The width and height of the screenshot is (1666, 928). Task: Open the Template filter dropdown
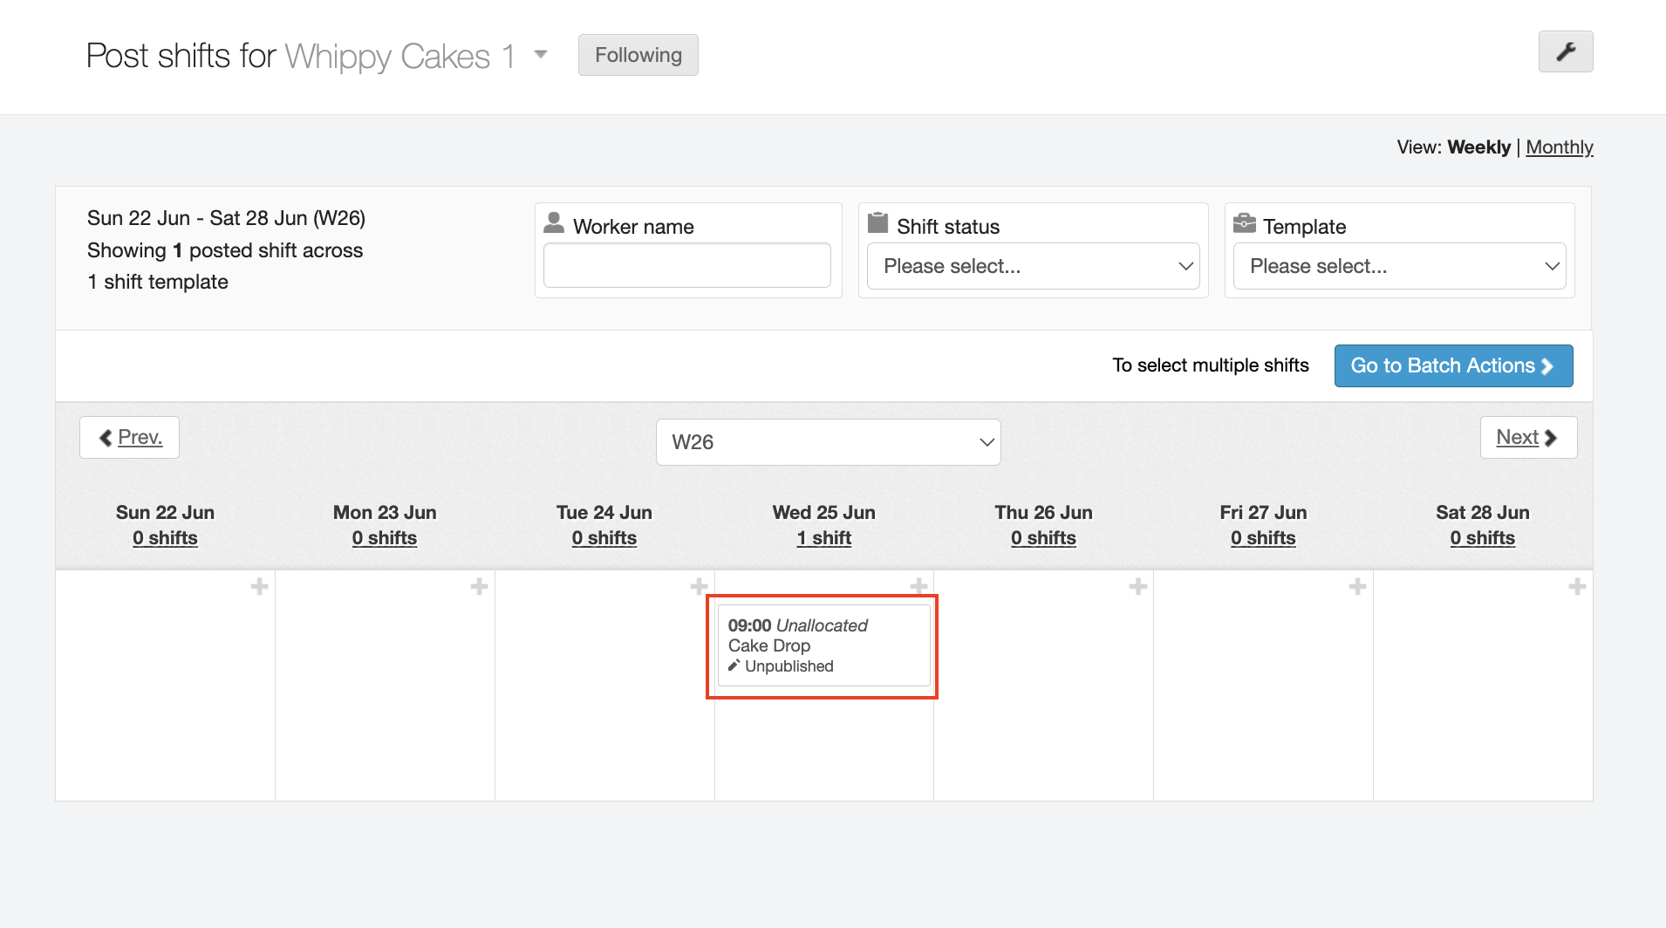tap(1399, 266)
